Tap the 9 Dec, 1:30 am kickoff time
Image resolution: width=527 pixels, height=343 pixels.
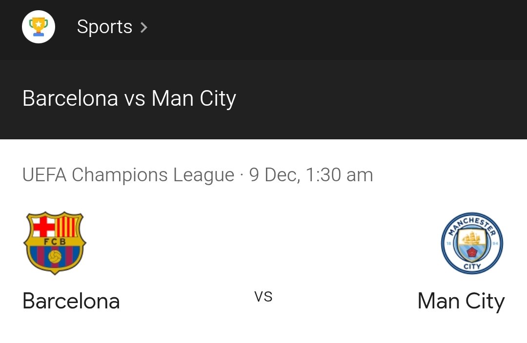(x=311, y=175)
